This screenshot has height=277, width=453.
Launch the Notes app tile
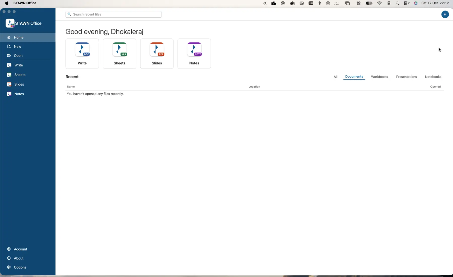point(194,54)
